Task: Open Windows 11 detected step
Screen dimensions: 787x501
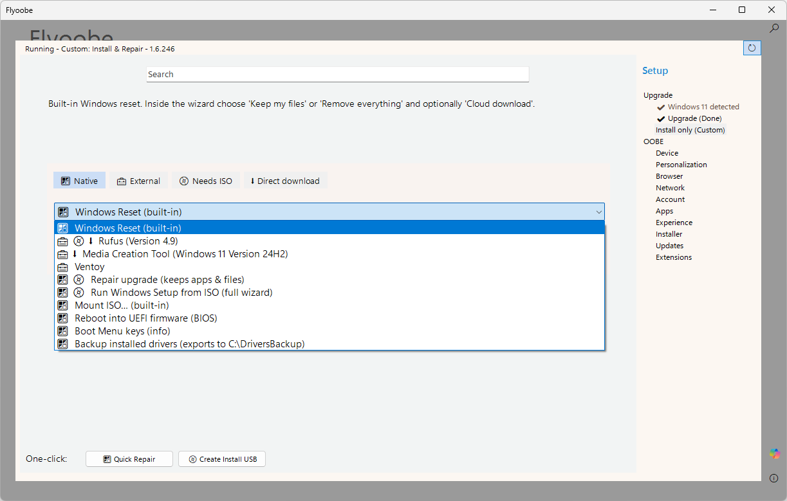Action: 703,107
